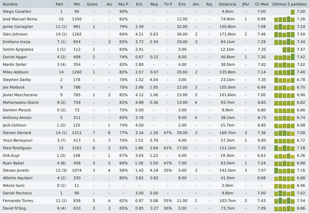Sort by Pas P column header
Viewport: 309px width, 213px height.
pos(123,4)
